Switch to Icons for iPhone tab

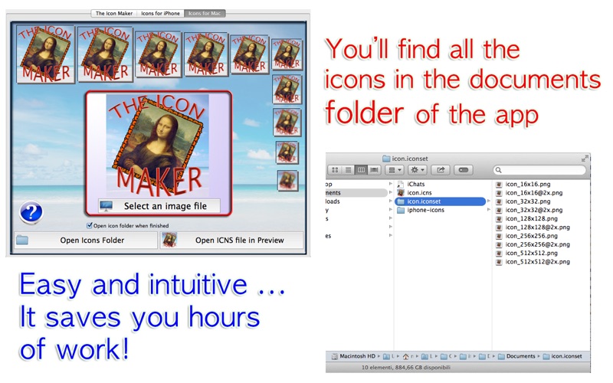(x=160, y=13)
